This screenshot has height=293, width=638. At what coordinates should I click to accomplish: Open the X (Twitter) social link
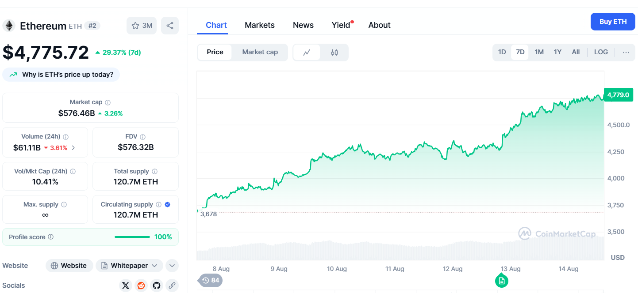coord(126,285)
